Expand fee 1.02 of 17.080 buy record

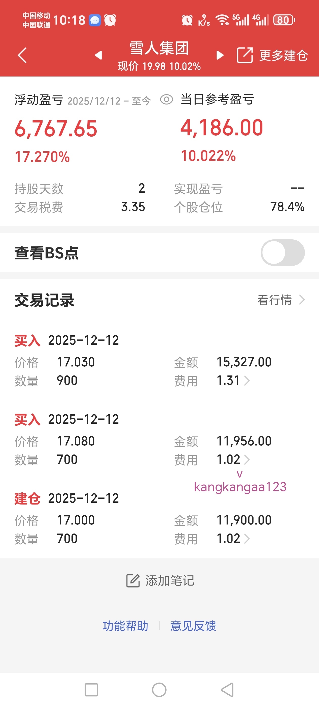point(233,460)
